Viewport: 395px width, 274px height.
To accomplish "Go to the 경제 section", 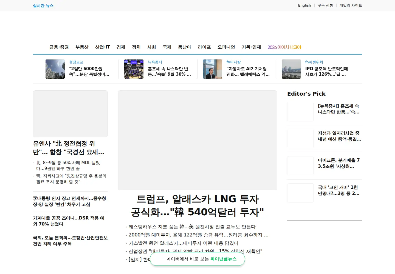I will click(x=121, y=47).
